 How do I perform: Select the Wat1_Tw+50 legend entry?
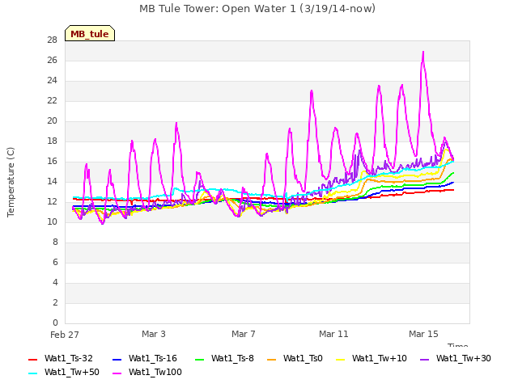coord(64,373)
